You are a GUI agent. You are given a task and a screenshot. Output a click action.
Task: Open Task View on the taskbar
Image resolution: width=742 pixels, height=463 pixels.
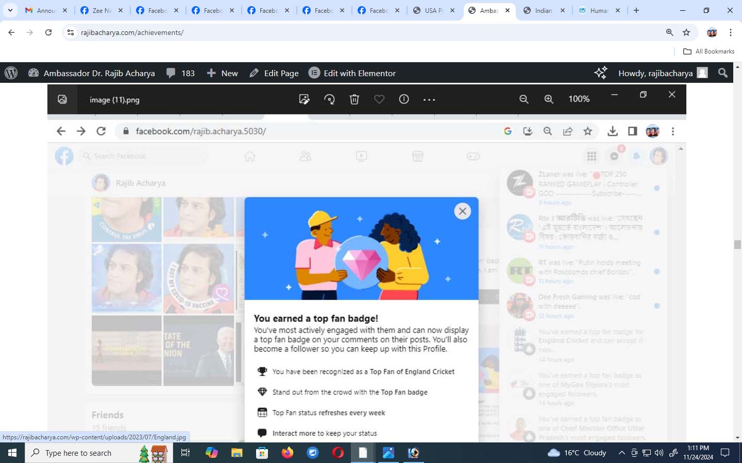tap(185, 453)
